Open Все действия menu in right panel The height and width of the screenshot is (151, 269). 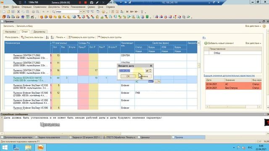tap(253, 43)
